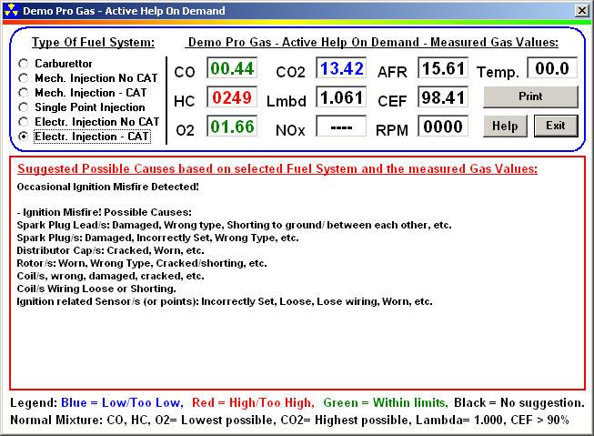This screenshot has height=436, width=594.
Task: Click the CO2 value field 13.42
Action: point(341,68)
